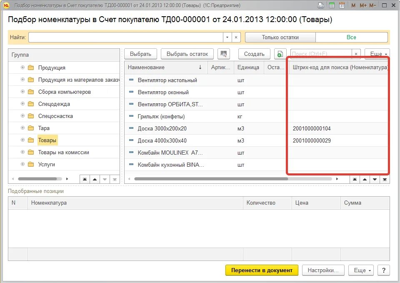Click the M memory button in title bar

pyautogui.click(x=353, y=5)
